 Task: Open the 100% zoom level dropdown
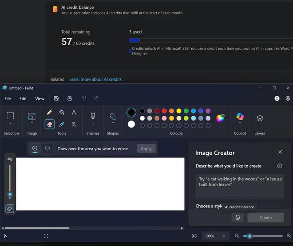pos(215,236)
